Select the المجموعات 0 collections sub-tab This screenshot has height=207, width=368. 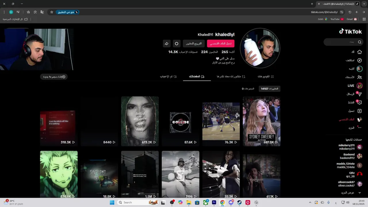pos(248,89)
